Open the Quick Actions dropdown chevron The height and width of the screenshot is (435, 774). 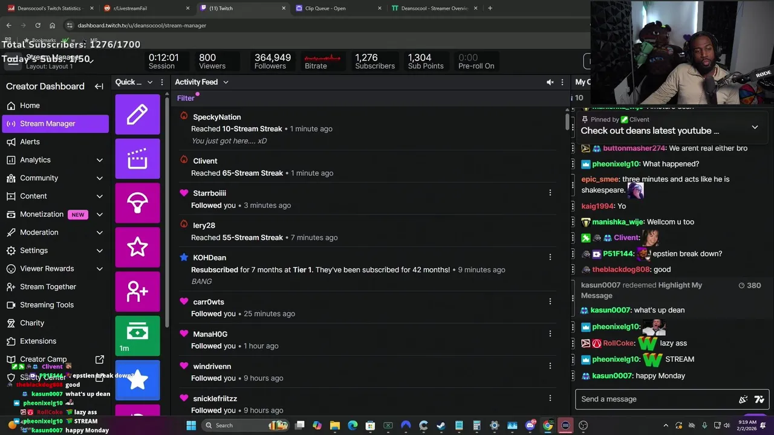(149, 82)
